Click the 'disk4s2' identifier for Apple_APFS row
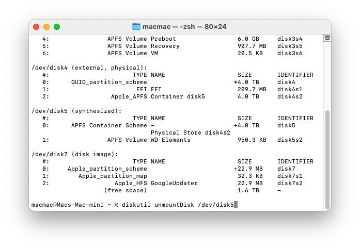 tap(290, 96)
